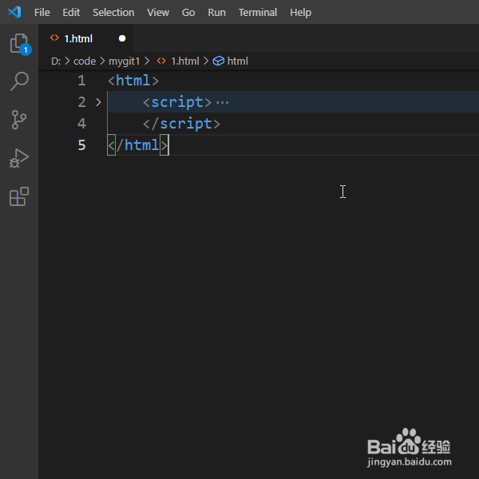Open the View menu

click(158, 13)
